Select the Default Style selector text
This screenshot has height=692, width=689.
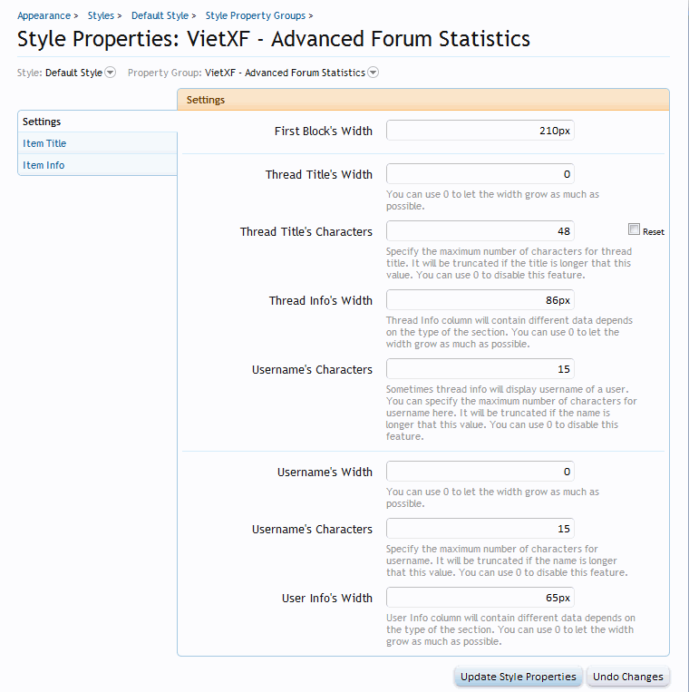pyautogui.click(x=73, y=73)
